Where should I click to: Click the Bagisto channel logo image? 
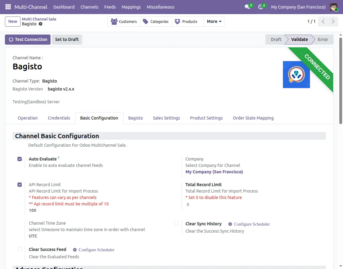click(296, 75)
